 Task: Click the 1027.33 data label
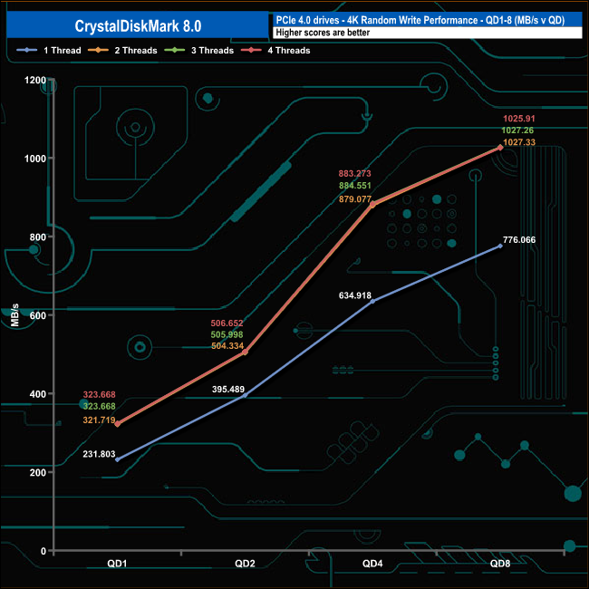(519, 142)
